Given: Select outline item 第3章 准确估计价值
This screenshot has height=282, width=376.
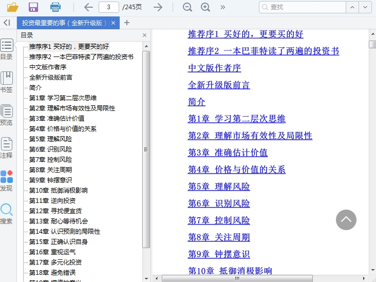Looking at the screenshot, I should coord(57,119).
